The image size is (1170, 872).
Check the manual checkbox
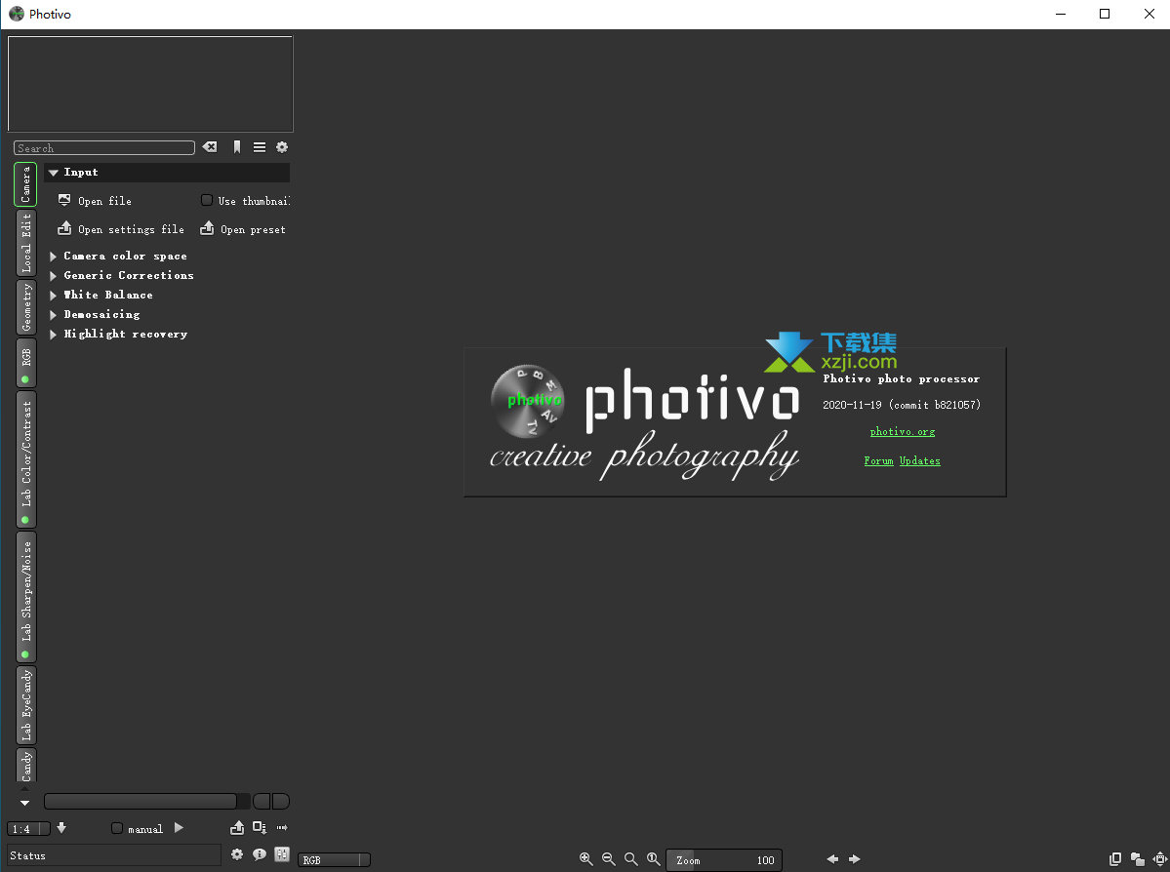(x=116, y=828)
